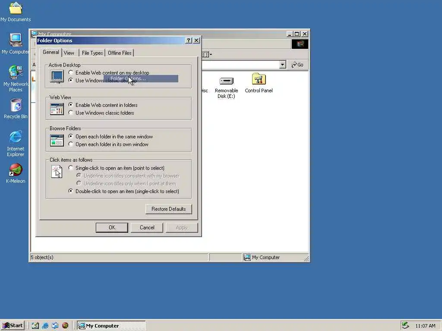The image size is (442, 331).
Task: Click the Web View folder illustration icon
Action: [57, 109]
